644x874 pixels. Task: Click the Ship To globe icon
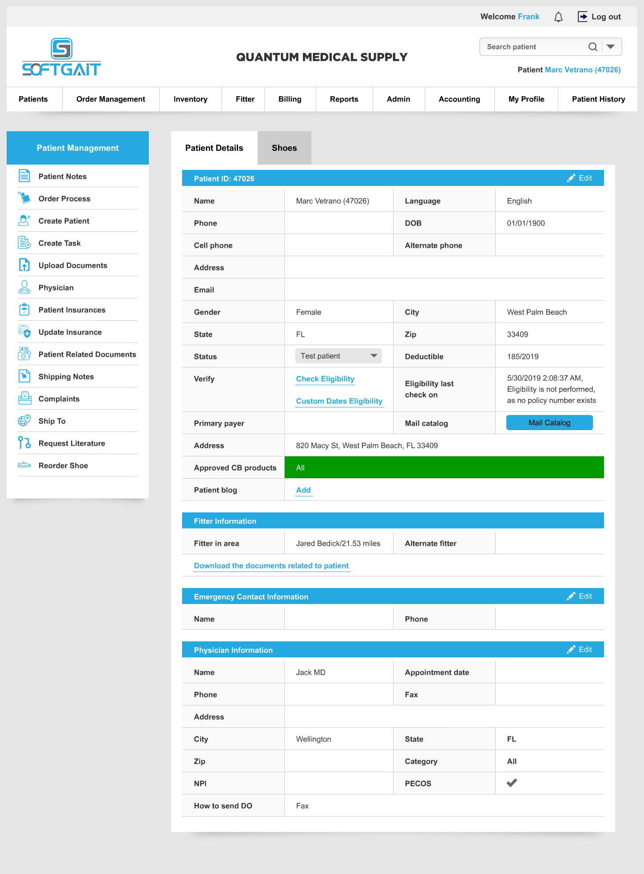[x=24, y=420]
